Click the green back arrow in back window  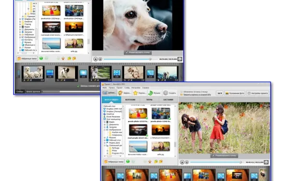pyautogui.click(x=41, y=58)
